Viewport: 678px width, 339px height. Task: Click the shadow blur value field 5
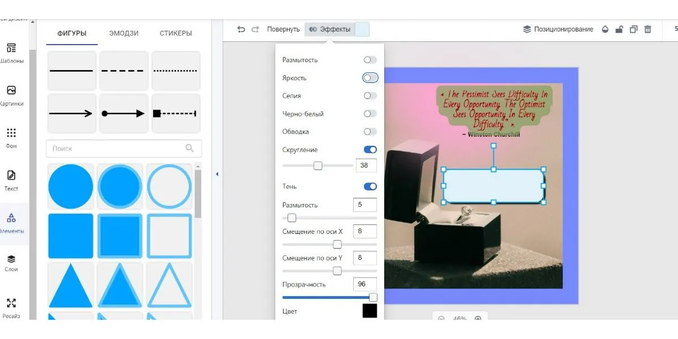(x=365, y=205)
